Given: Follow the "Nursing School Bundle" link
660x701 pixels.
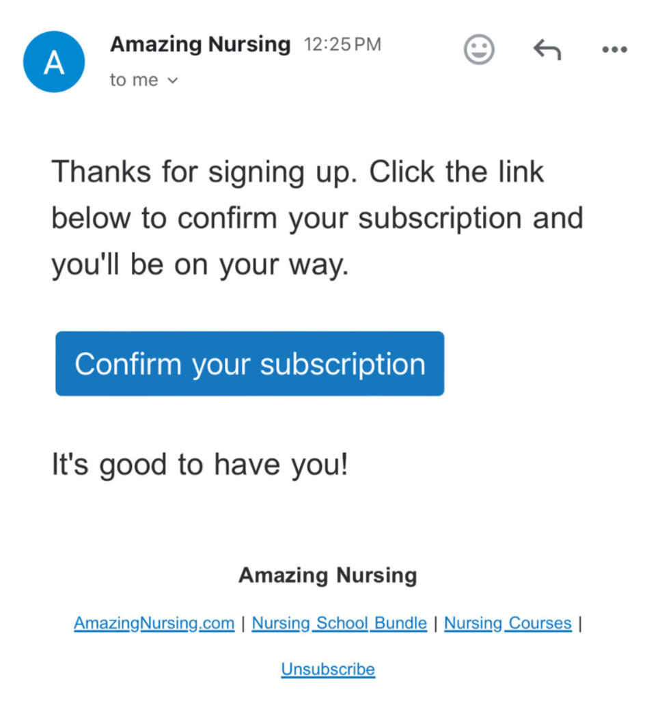Looking at the screenshot, I should point(339,623).
